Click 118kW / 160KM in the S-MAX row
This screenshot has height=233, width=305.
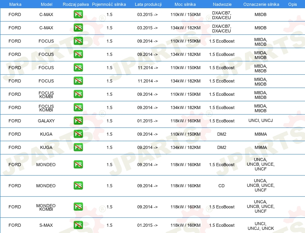[x=185, y=225]
